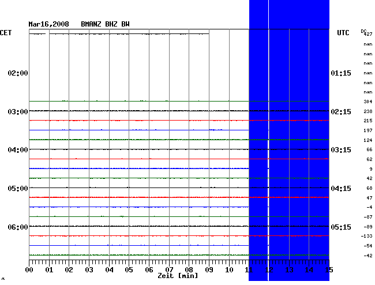The image size is (375, 285).
Task: Click minute tick label 15 on axis
Action: click(329, 270)
